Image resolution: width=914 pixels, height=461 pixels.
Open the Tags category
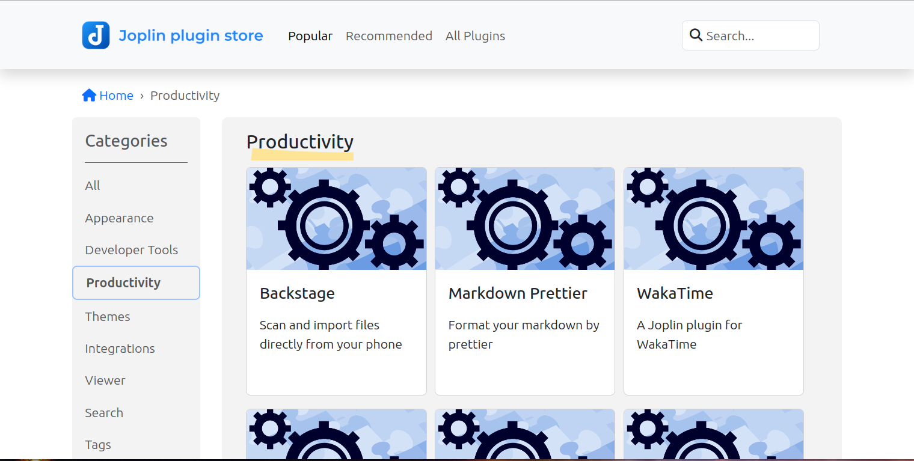pyautogui.click(x=98, y=444)
